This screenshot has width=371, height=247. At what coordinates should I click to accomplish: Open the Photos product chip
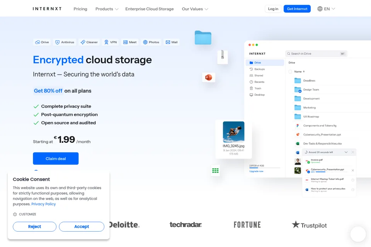coord(151,42)
